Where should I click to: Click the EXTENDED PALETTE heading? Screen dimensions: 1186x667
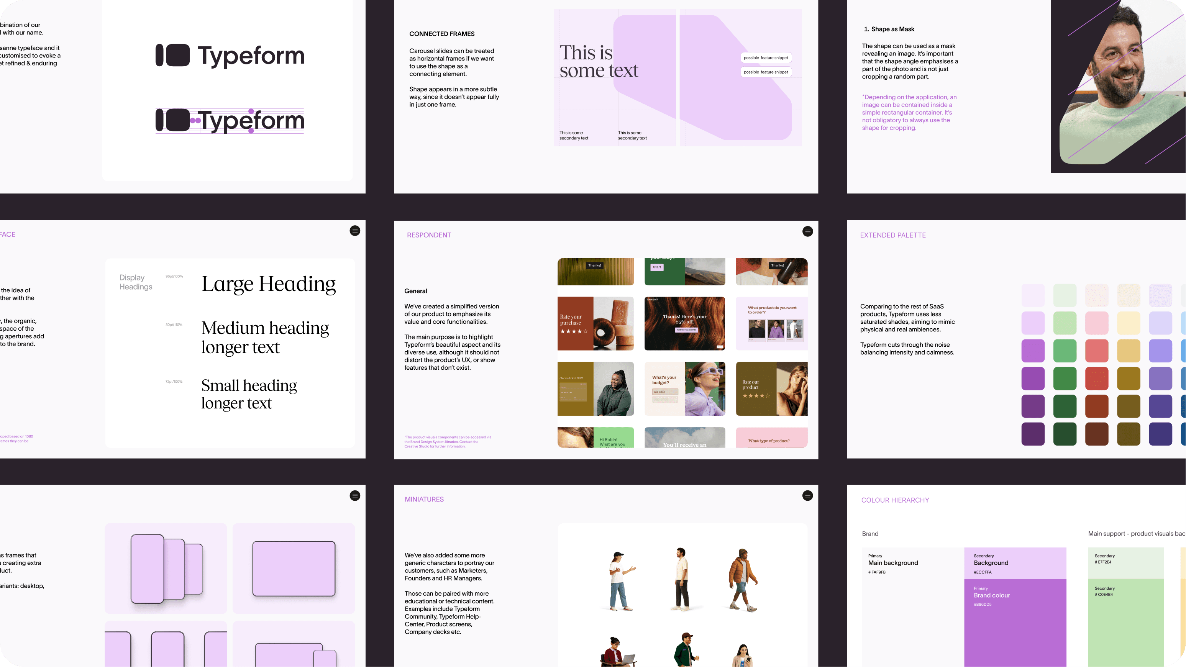click(x=893, y=235)
